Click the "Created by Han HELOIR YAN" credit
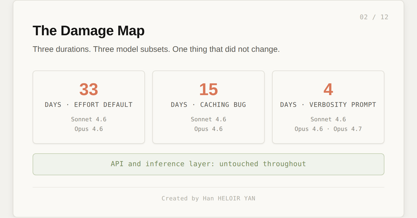 coord(208,198)
